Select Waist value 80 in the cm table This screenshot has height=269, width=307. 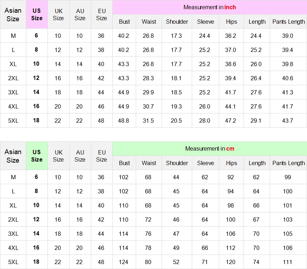pyautogui.click(x=148, y=262)
